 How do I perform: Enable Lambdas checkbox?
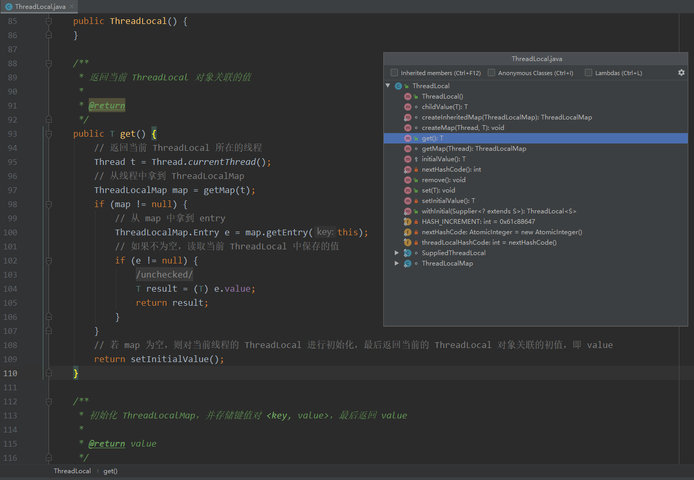(x=589, y=73)
